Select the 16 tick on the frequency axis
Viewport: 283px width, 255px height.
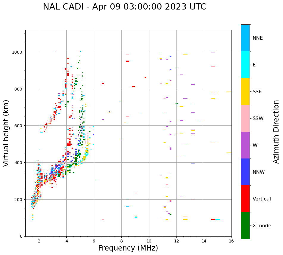click(x=231, y=241)
